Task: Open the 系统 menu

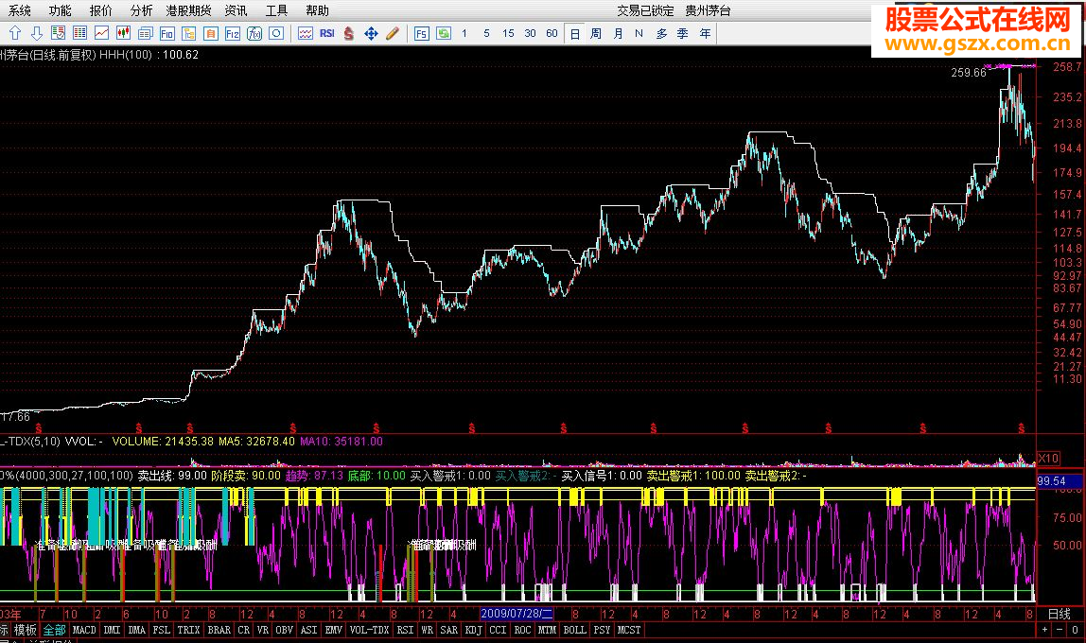Action: click(x=19, y=10)
